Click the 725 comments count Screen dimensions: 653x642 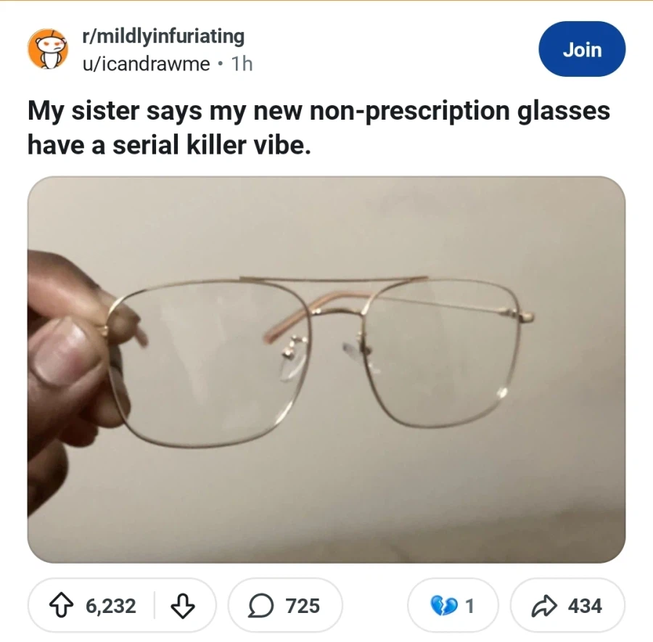303,606
